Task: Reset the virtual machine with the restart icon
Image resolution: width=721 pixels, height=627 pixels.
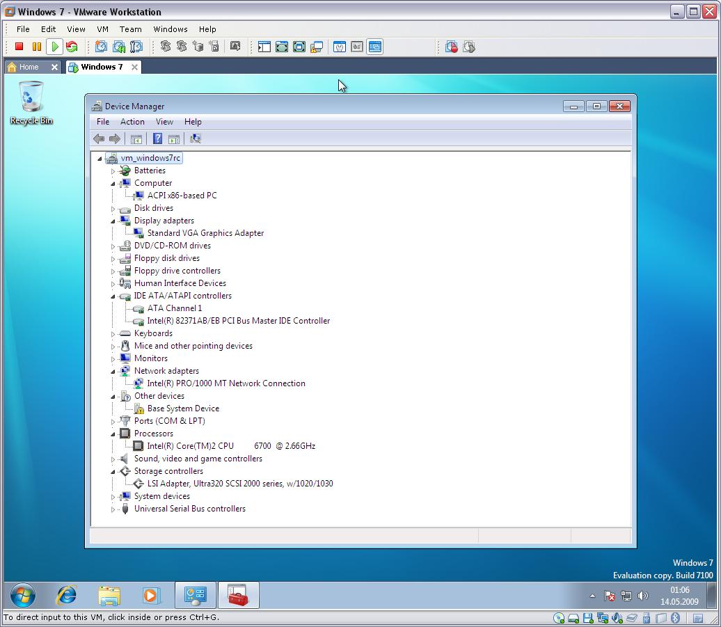Action: pyautogui.click(x=72, y=47)
